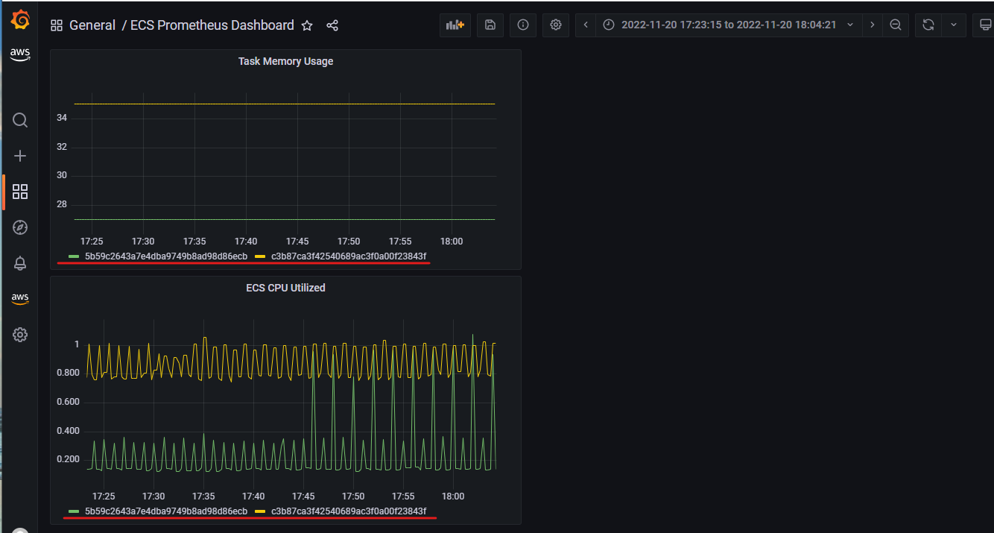Open the Explore compass icon
994x533 pixels.
20,227
